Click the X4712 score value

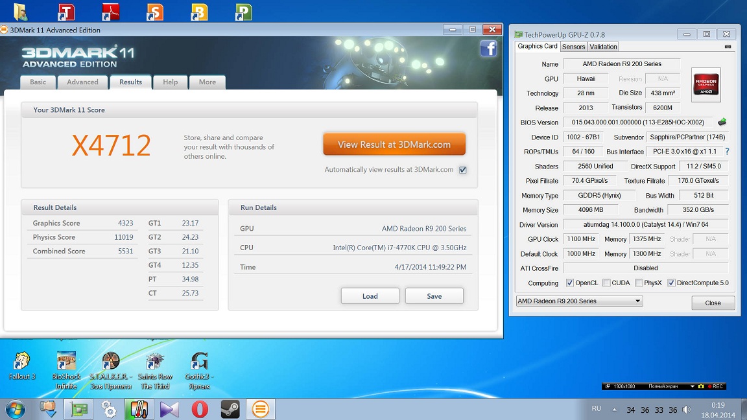(x=111, y=145)
